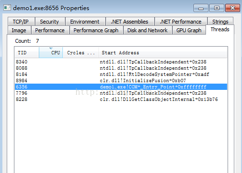
Task: Select the Threads tab
Action: tap(220, 29)
